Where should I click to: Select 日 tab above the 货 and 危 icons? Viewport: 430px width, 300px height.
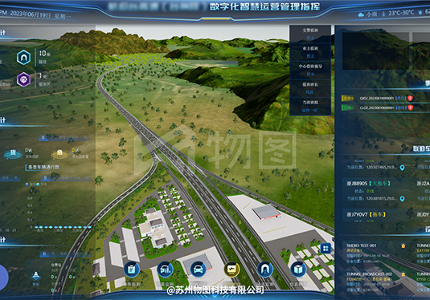(x=43, y=137)
